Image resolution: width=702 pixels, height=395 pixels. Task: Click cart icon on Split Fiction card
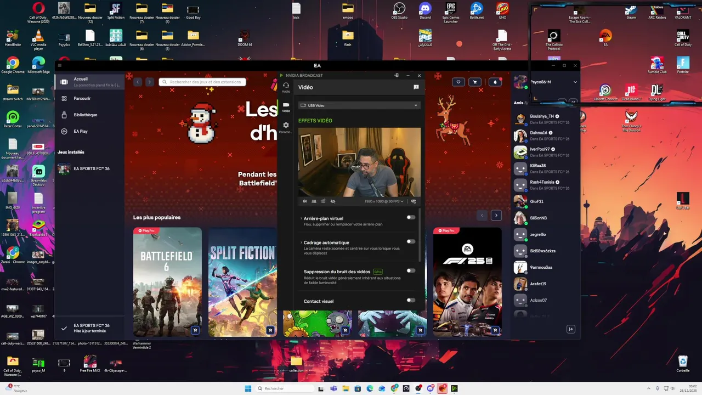click(x=270, y=330)
